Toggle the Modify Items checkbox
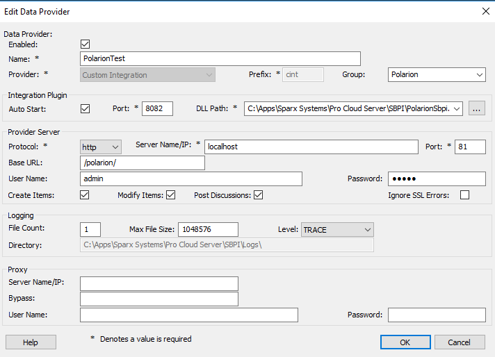 [x=171, y=195]
